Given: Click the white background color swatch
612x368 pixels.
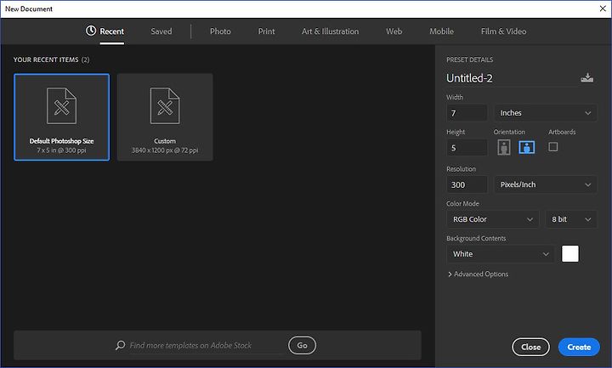Looking at the screenshot, I should pyautogui.click(x=570, y=254).
